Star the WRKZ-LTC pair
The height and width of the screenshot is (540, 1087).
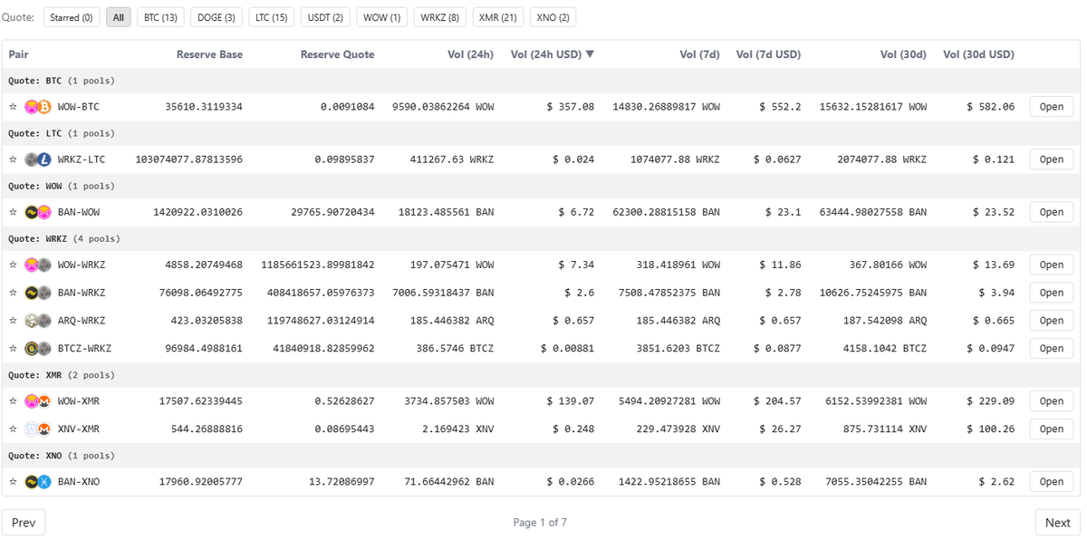[x=13, y=159]
